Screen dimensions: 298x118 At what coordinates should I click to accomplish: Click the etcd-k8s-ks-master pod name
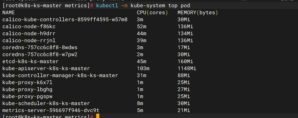(31, 61)
